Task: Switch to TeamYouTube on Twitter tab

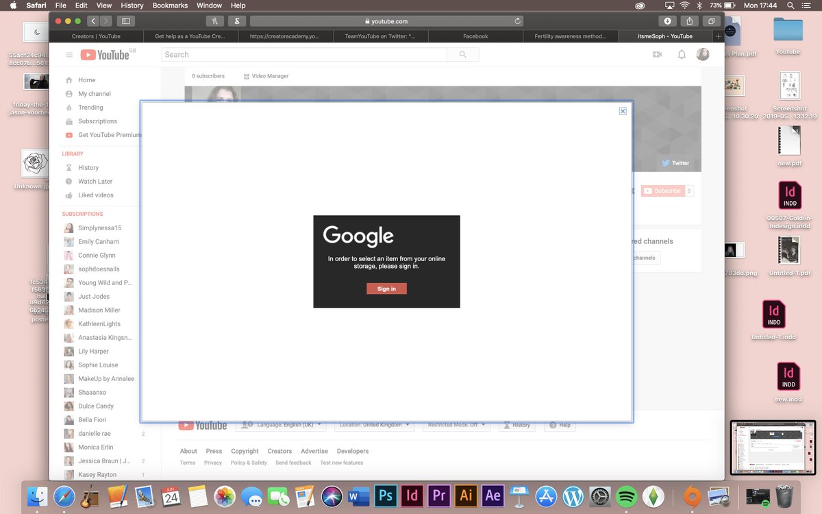Action: [x=380, y=36]
